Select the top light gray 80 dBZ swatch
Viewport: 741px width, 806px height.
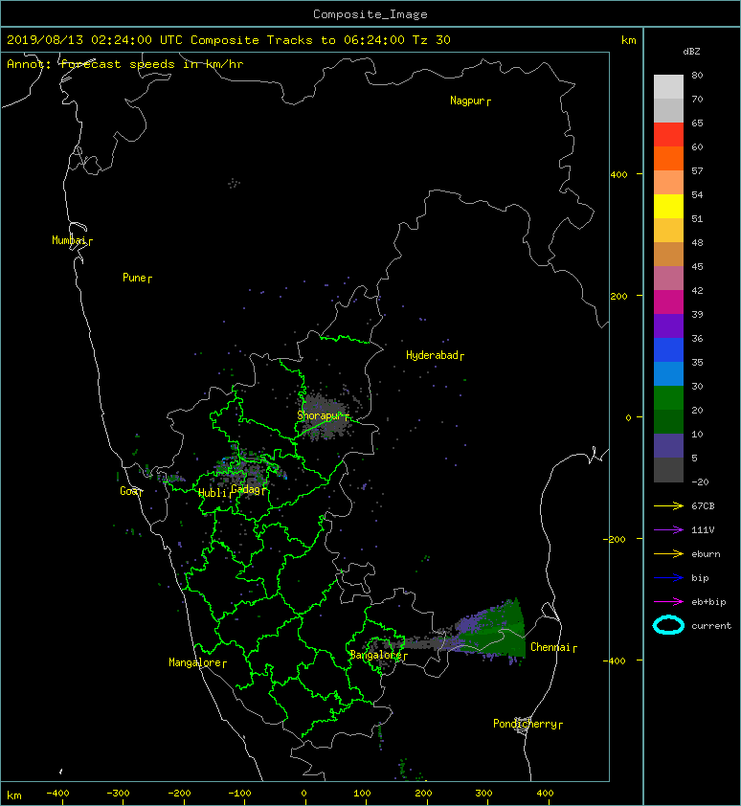point(668,86)
